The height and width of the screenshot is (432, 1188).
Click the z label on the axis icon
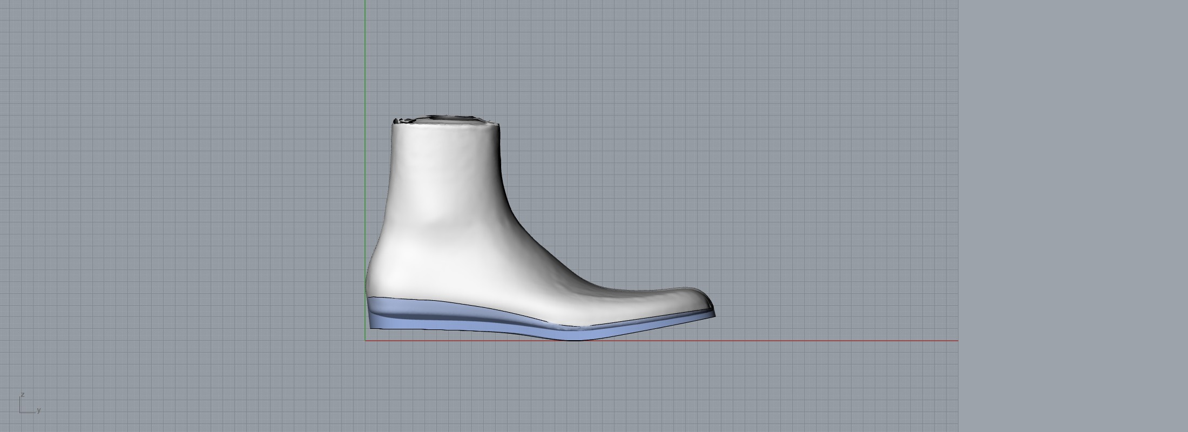[x=23, y=395]
